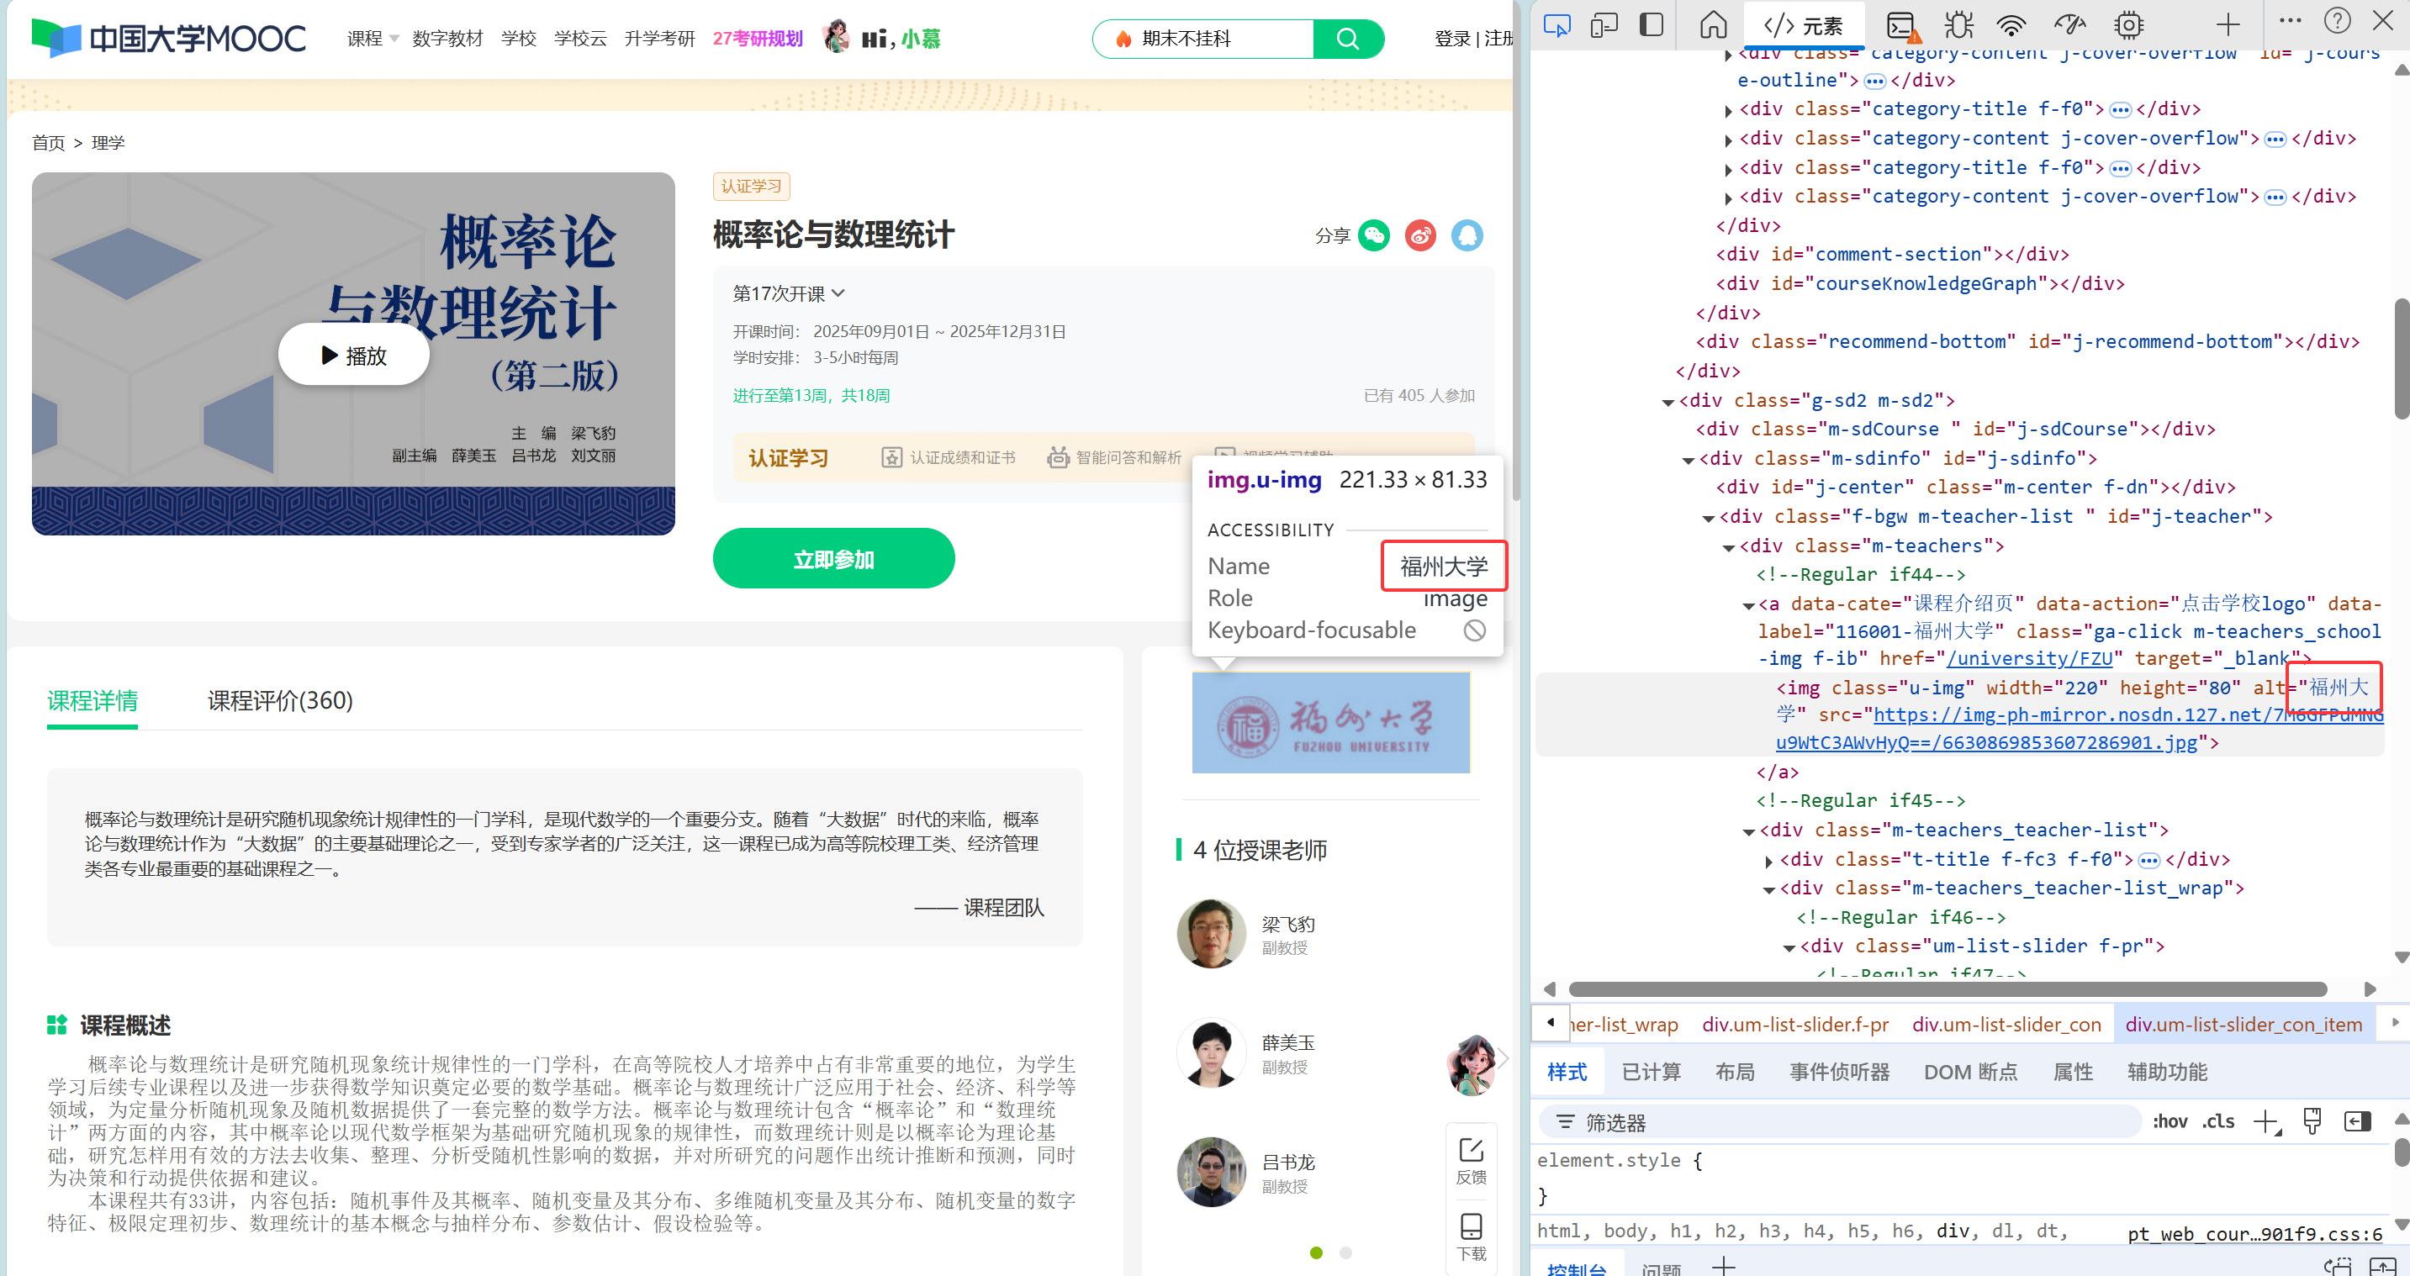Toggle device emulation mode icon

point(1604,25)
